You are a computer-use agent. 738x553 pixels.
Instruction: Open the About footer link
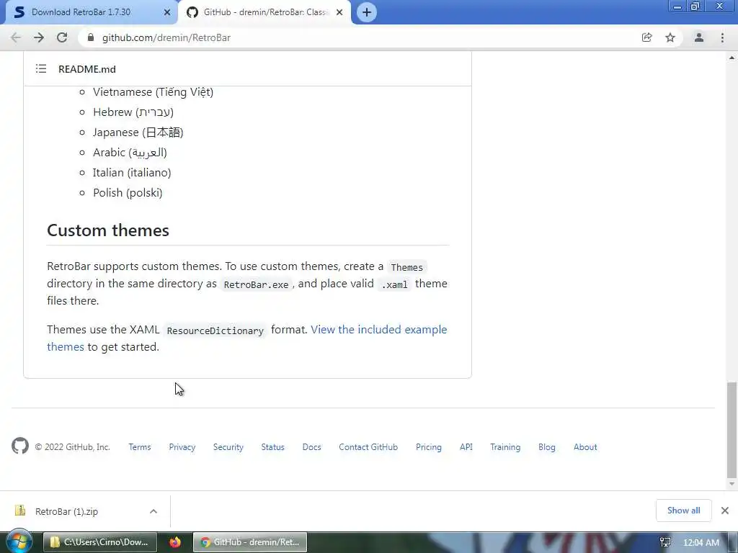pyautogui.click(x=585, y=447)
